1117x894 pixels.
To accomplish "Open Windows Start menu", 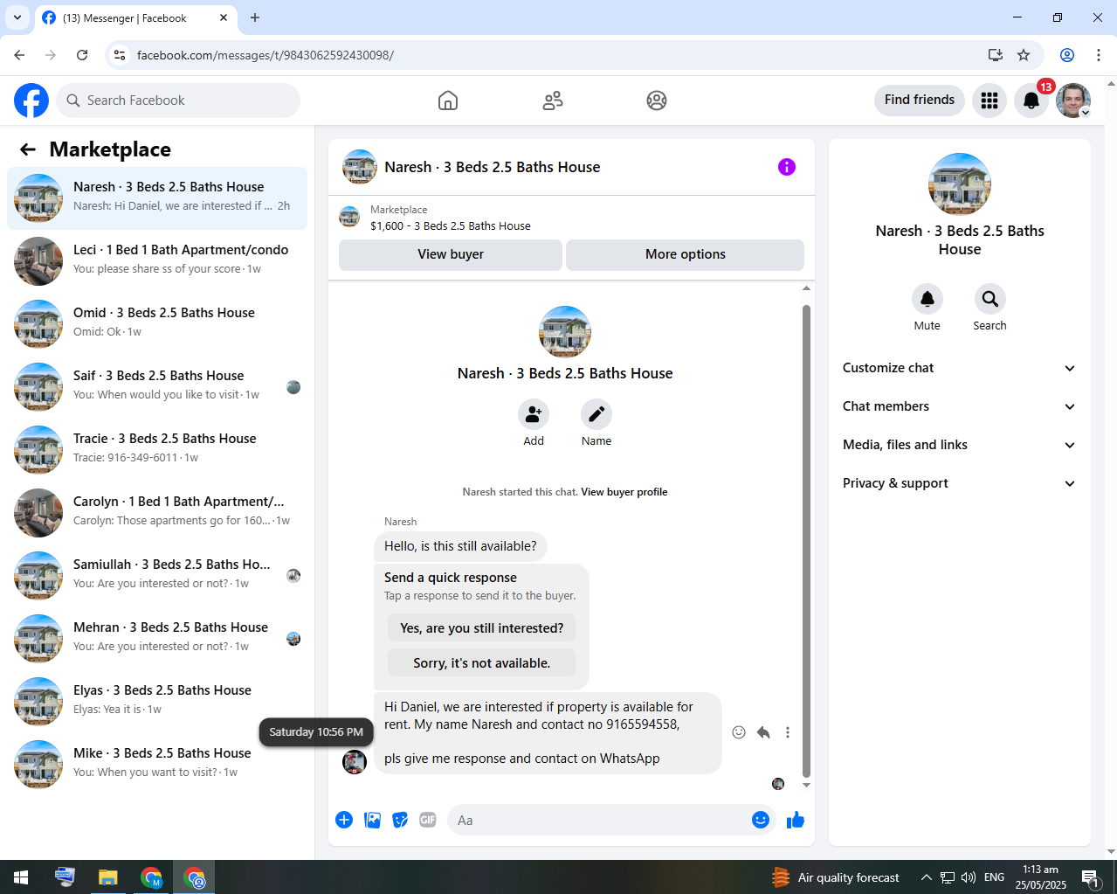I will [x=21, y=877].
